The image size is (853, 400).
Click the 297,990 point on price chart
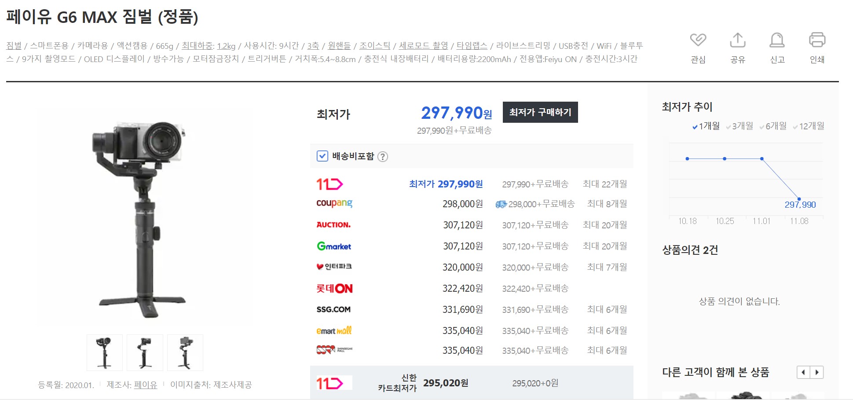(799, 199)
